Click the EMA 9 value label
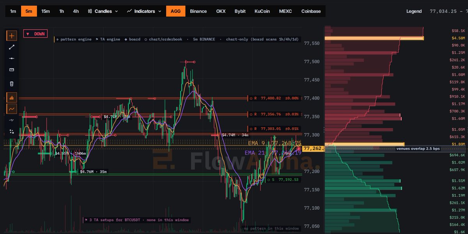This screenshot has width=468, height=234. (275, 143)
